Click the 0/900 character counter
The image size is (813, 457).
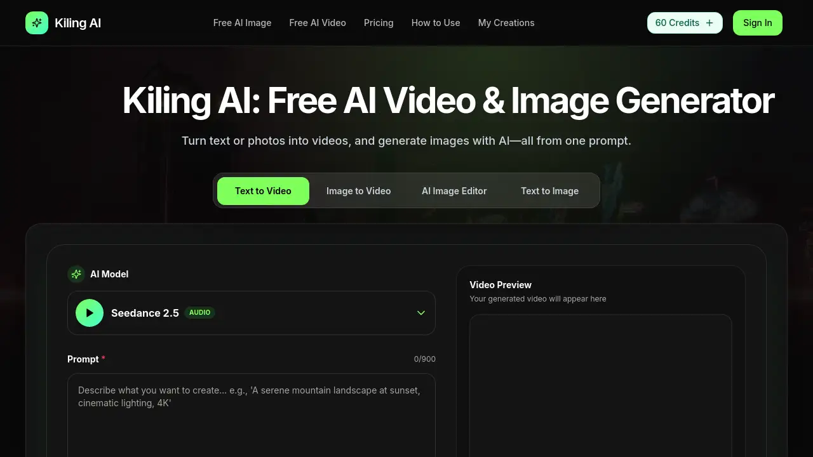click(425, 359)
